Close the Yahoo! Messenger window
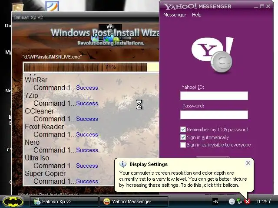The width and height of the screenshot is (278, 208). click(268, 6)
